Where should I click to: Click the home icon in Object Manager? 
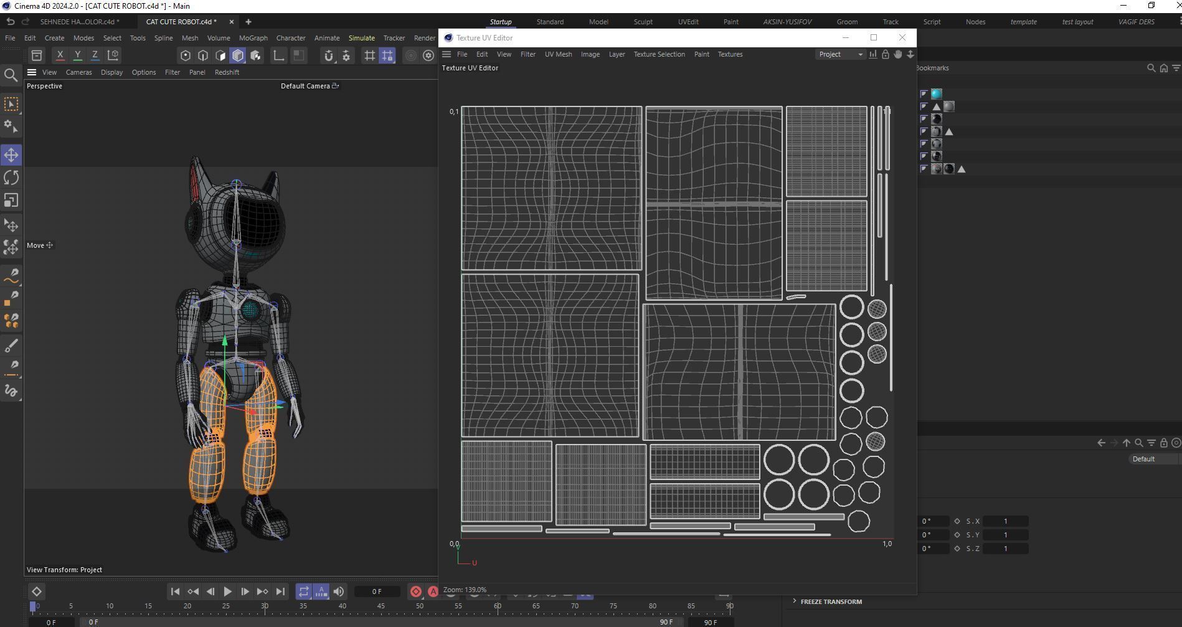tap(1163, 68)
